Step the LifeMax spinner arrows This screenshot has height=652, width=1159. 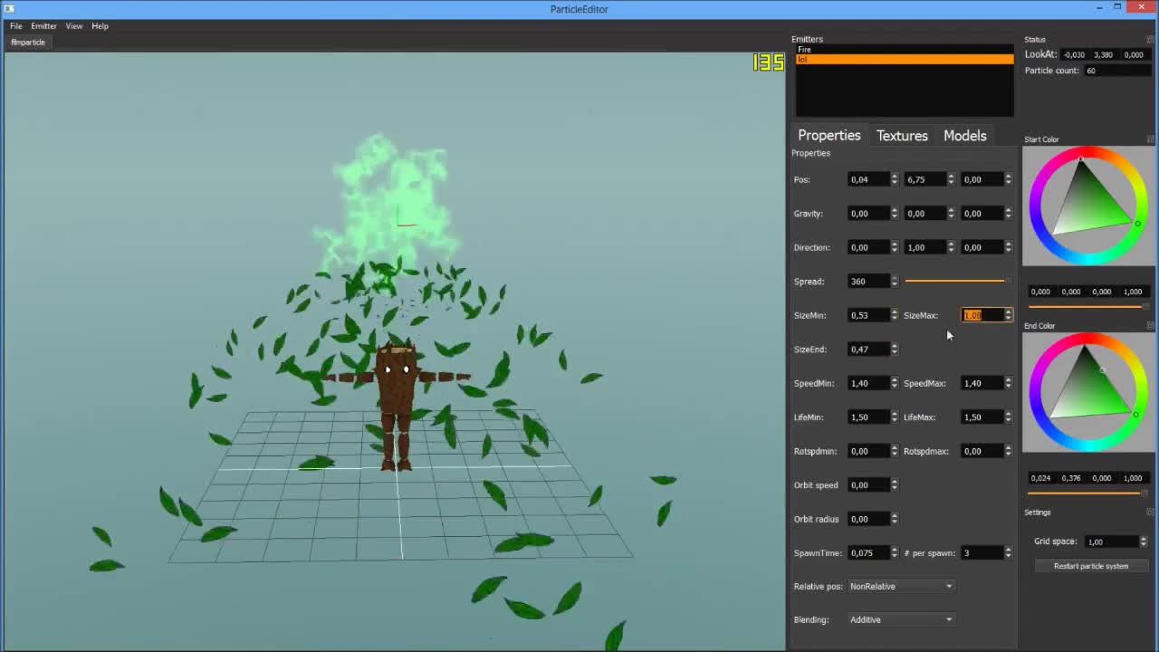point(1008,417)
